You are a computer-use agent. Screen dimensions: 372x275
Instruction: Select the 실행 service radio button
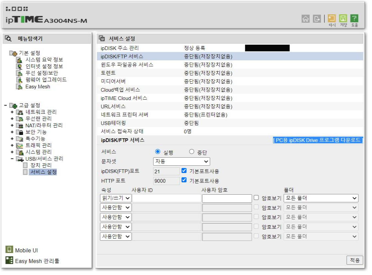click(157, 152)
